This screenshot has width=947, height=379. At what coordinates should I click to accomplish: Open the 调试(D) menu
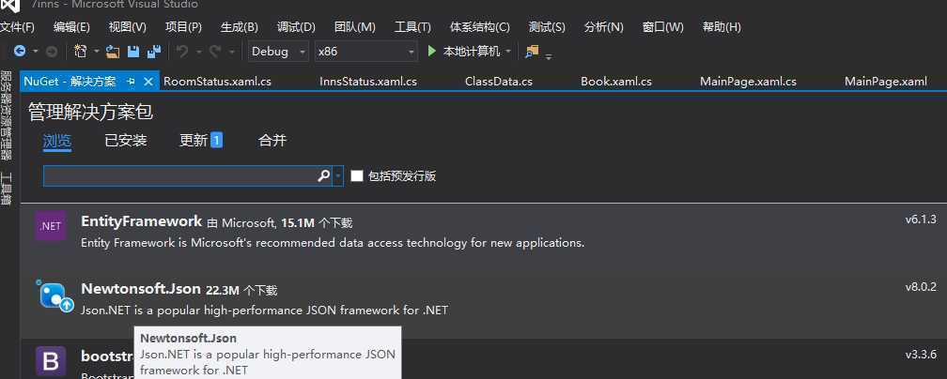tap(296, 27)
